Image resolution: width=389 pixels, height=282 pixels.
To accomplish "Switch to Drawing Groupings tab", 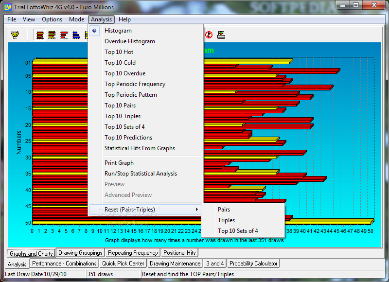I will coord(80,253).
